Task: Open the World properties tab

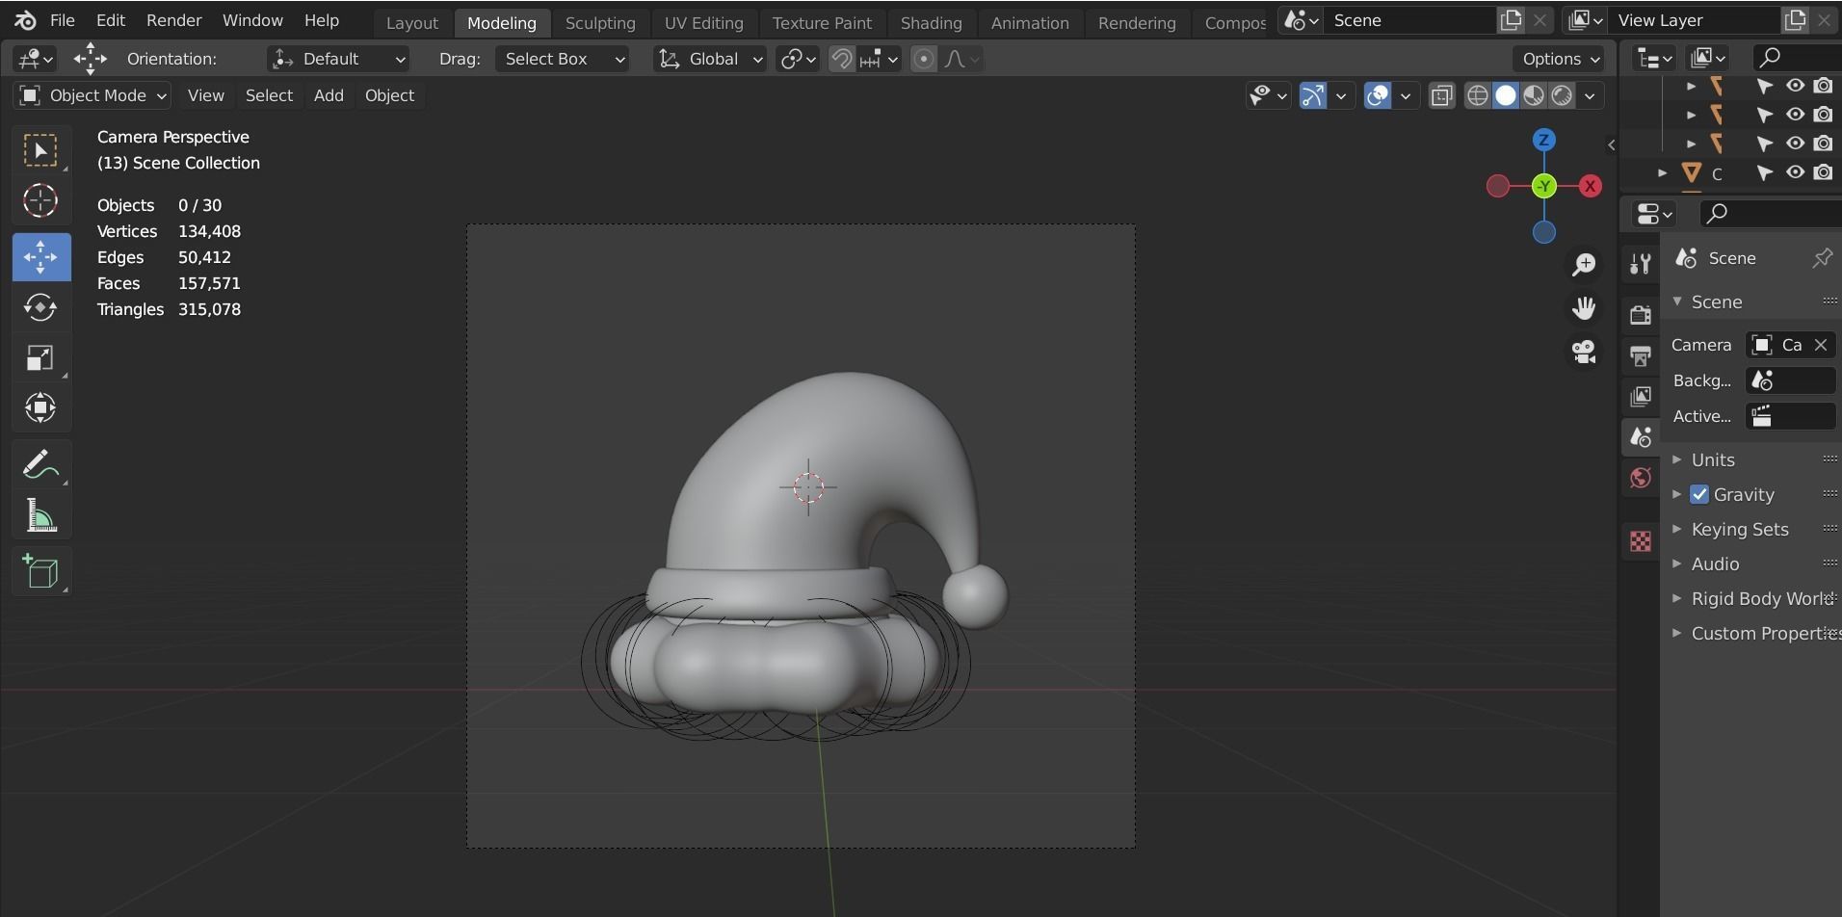Action: pyautogui.click(x=1641, y=478)
